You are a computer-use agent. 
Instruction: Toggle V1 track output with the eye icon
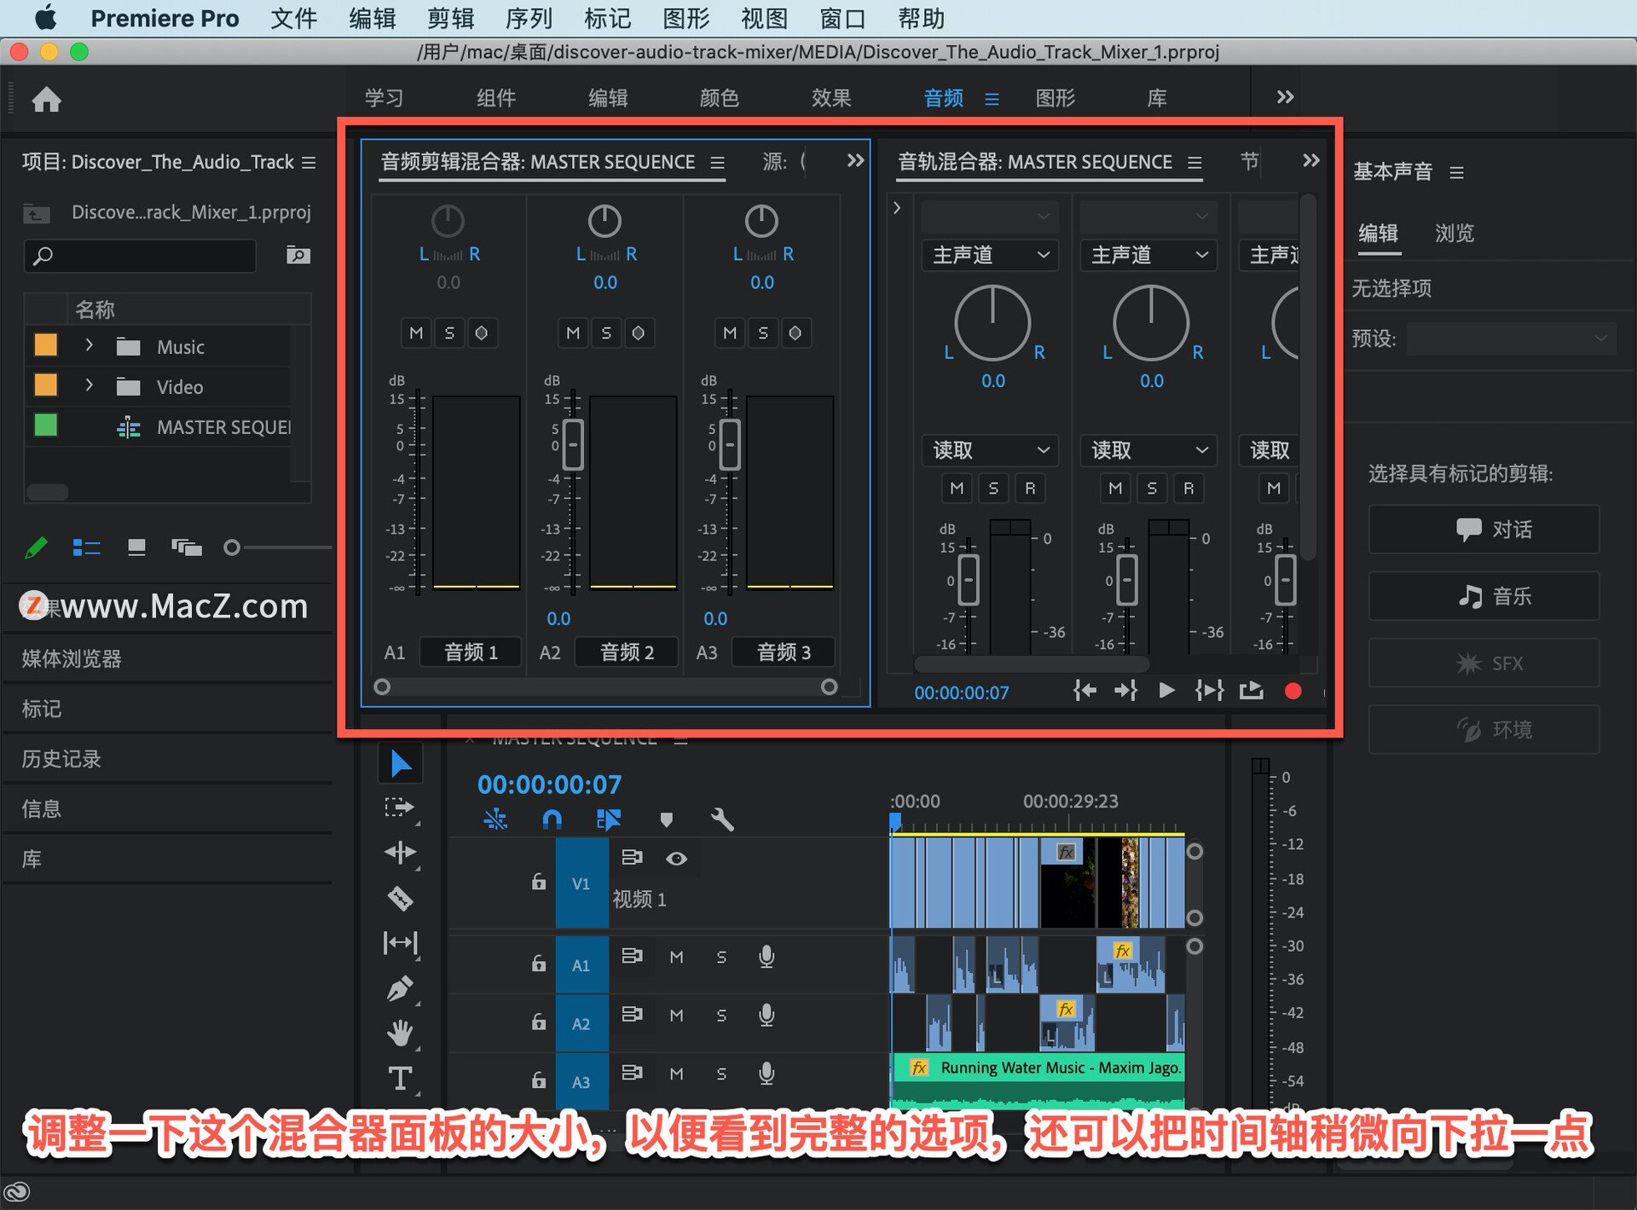(x=676, y=859)
